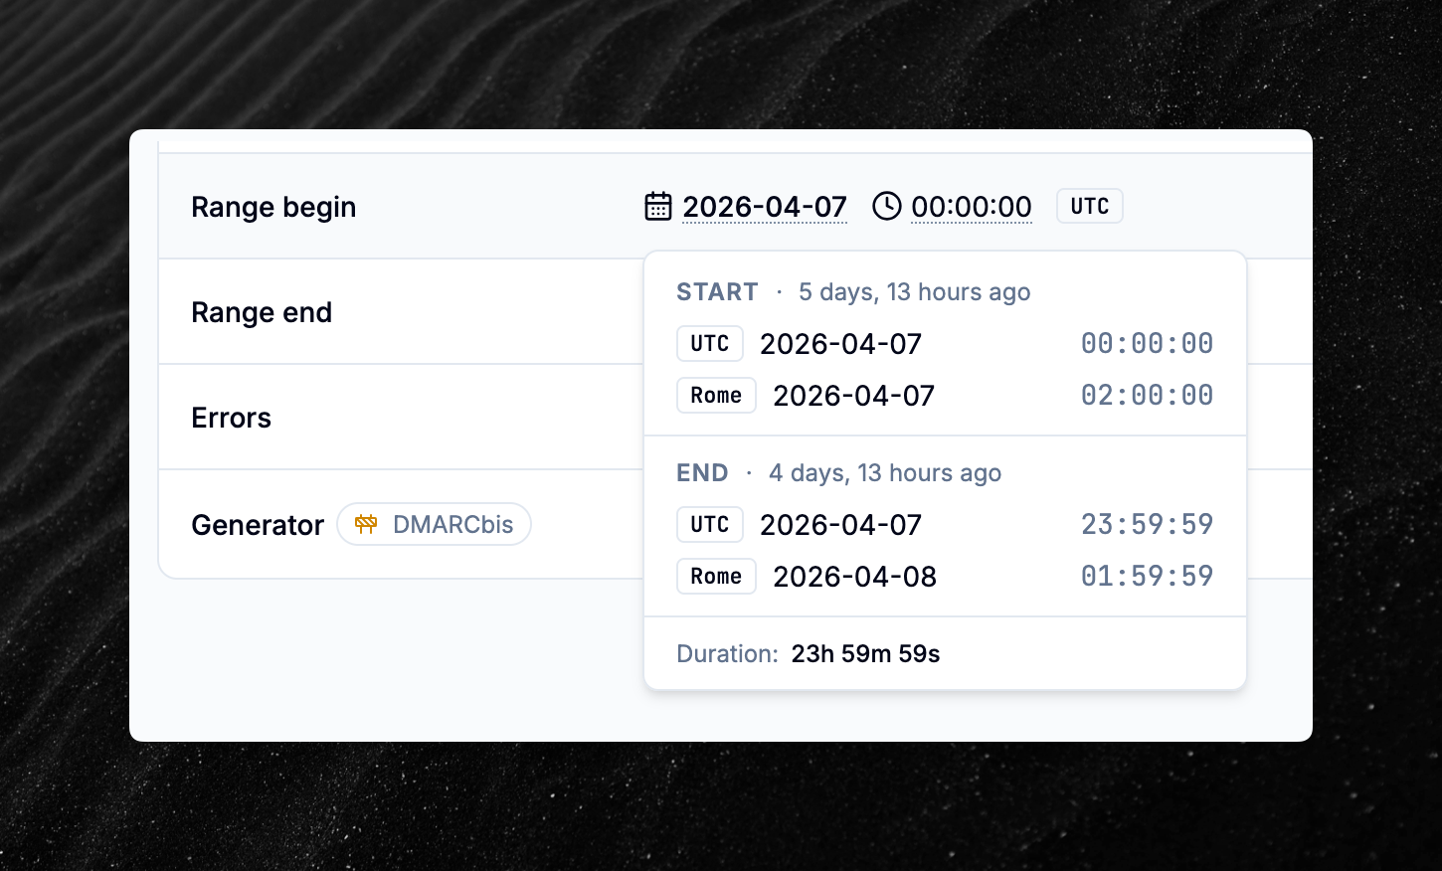Open the date picker for 2026-04-07
The image size is (1442, 871).
pos(764,206)
